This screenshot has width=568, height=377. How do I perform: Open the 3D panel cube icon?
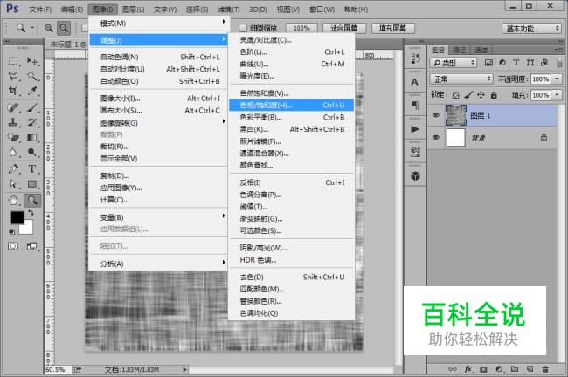[415, 176]
